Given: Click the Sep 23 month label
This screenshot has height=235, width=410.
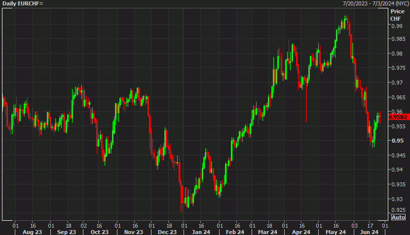Looking at the screenshot, I should click(67, 232).
